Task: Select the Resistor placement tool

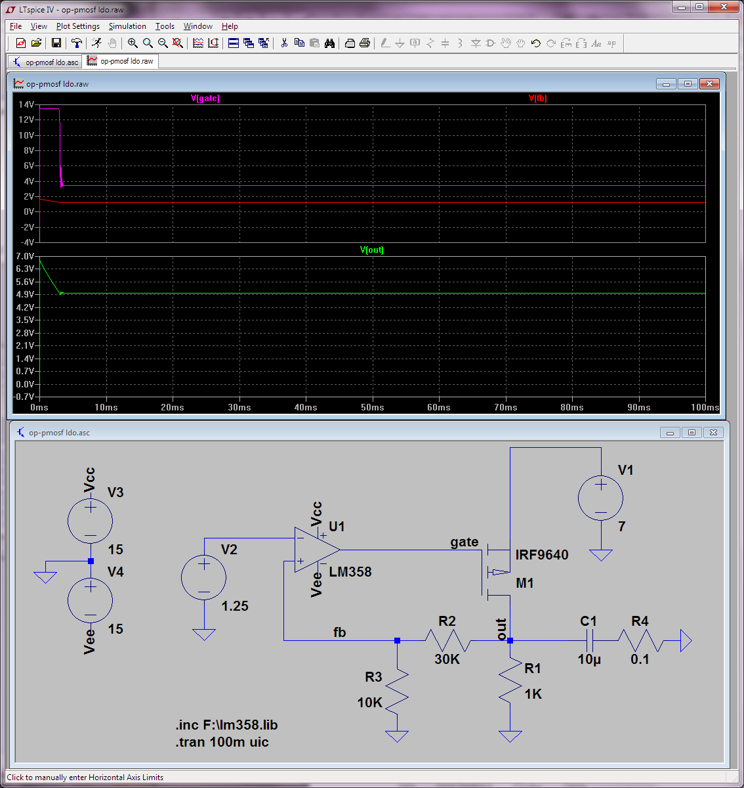Action: [x=430, y=43]
